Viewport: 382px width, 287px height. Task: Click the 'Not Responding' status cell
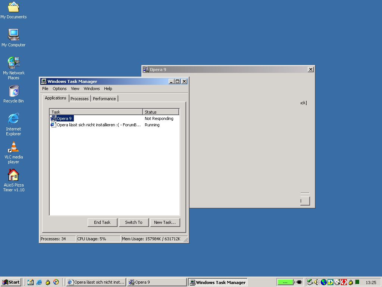click(x=159, y=118)
